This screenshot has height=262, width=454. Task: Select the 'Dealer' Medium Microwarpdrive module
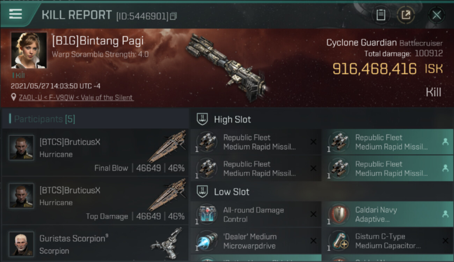256,241
